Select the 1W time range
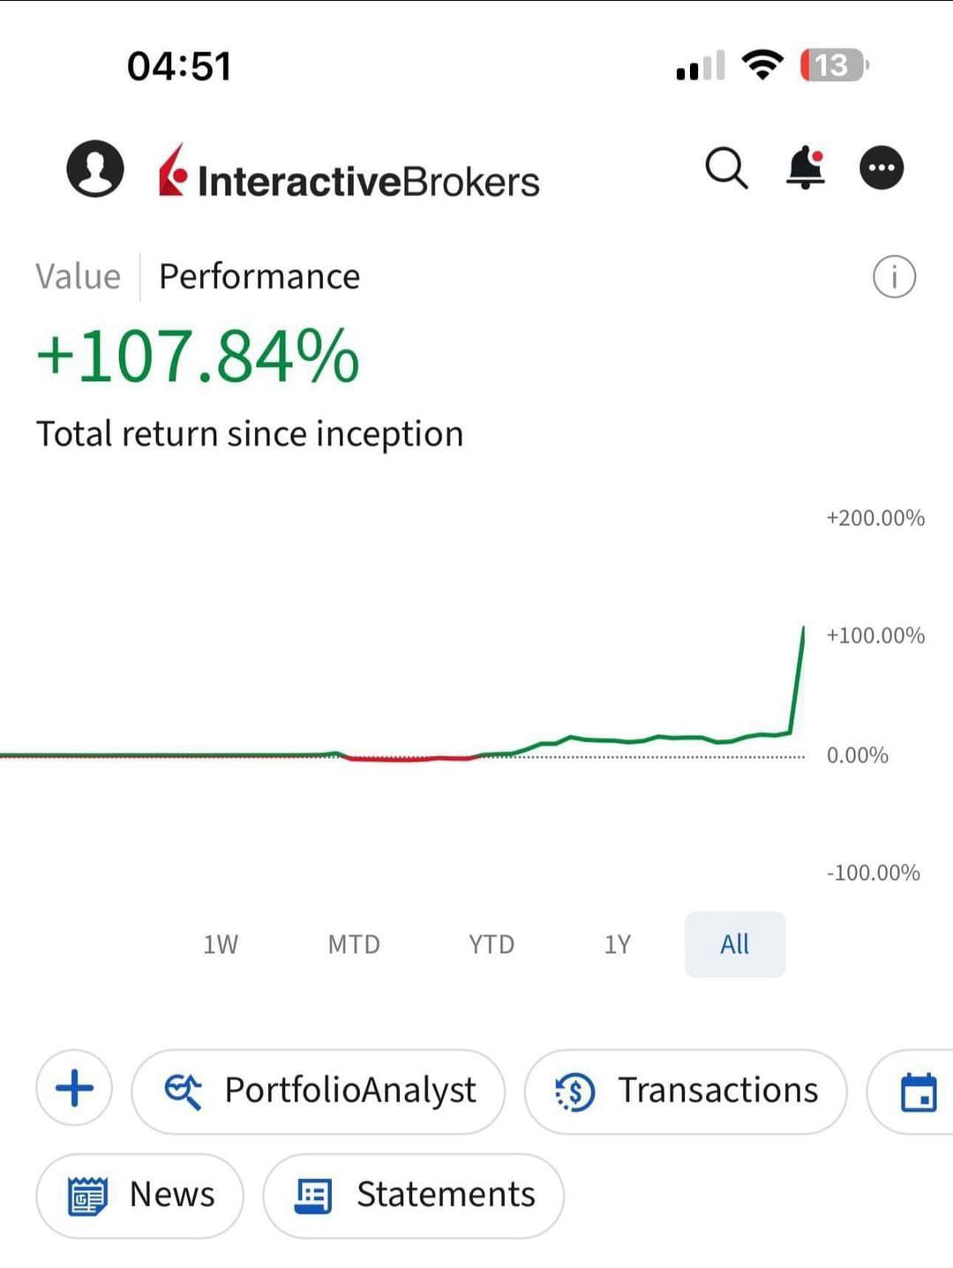The image size is (953, 1268). click(x=221, y=944)
